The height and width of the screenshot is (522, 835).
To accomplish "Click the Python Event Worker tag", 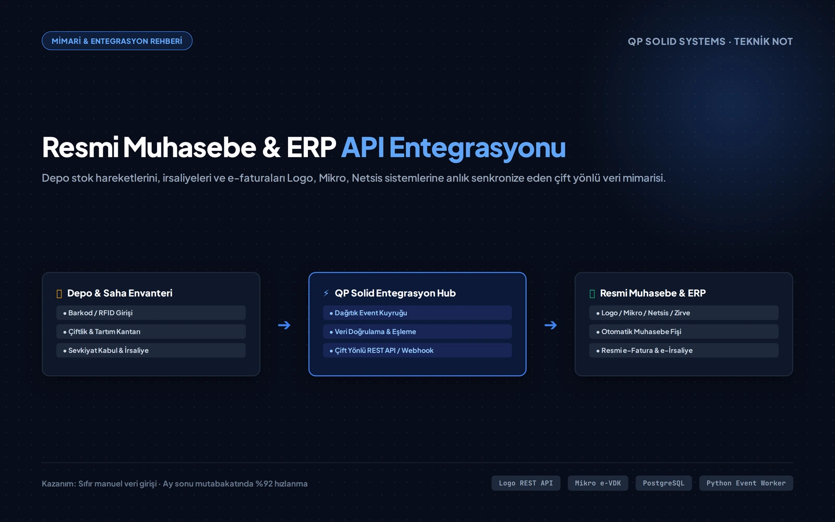I will [746, 483].
